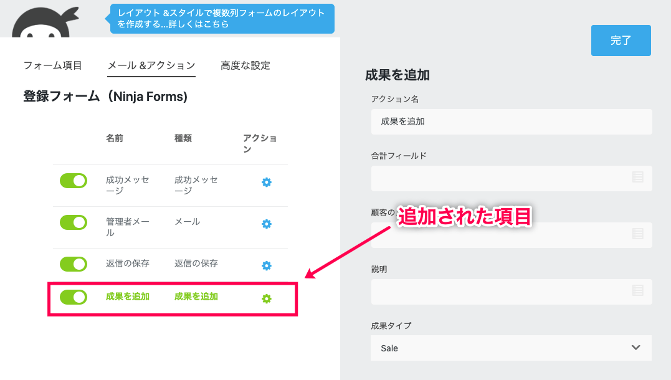Viewport: 671px width, 380px height.
Task: Select the メール type cell
Action: [188, 222]
